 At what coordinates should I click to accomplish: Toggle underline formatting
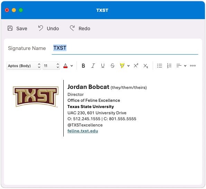(x=103, y=66)
